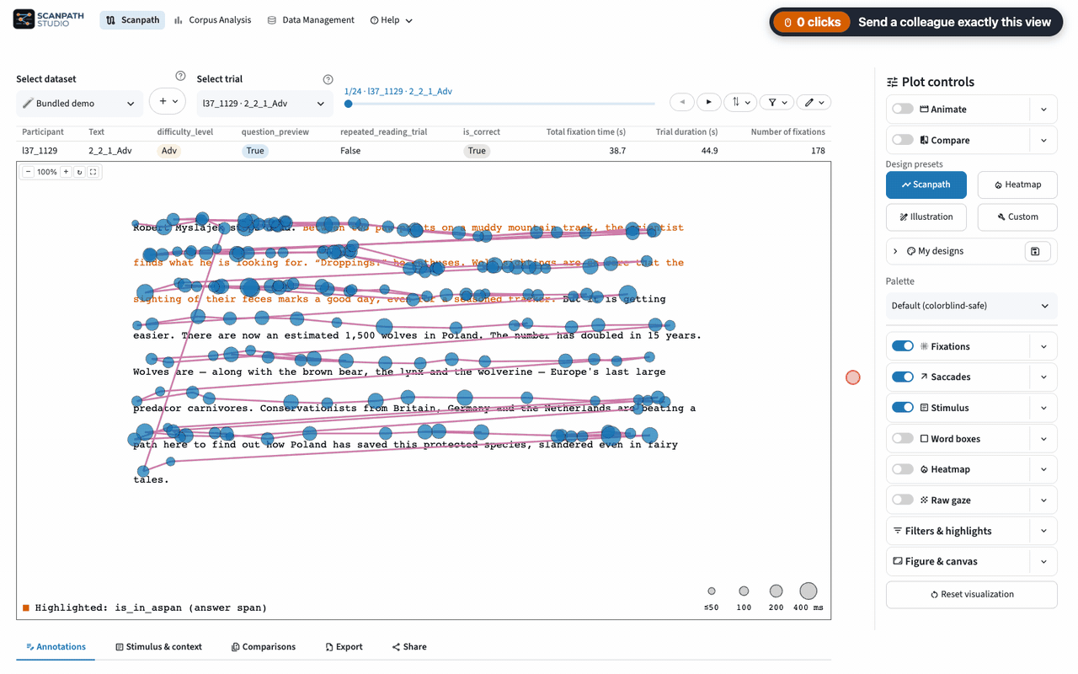Click the Scanpath Studio logo
This screenshot has width=1078, height=674.
[x=49, y=19]
